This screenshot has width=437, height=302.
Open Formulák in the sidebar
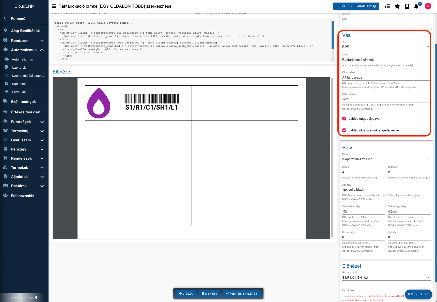click(x=19, y=92)
